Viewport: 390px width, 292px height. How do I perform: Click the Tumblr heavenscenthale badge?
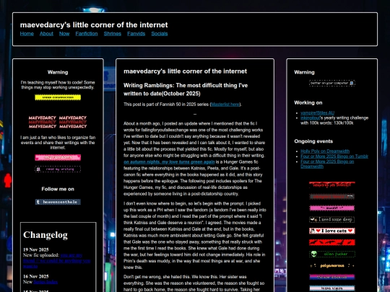[58, 202]
